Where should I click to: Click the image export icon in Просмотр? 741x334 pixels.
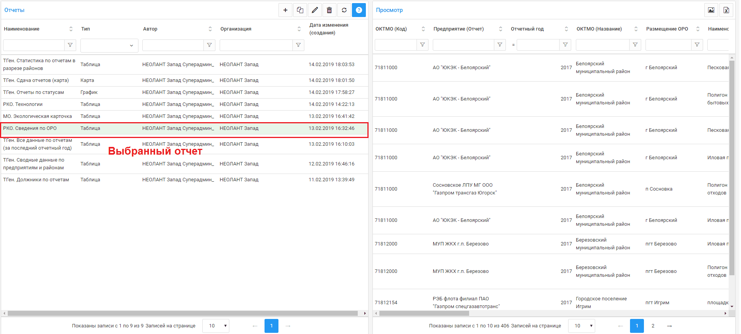[711, 10]
